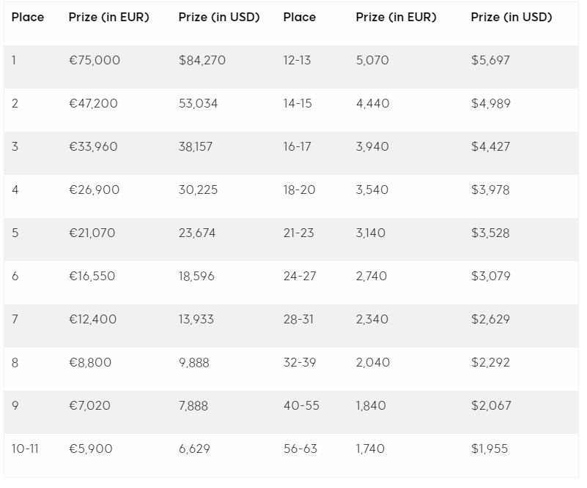Click the €75,000 first place prize cell
587x488 pixels.
(x=95, y=61)
